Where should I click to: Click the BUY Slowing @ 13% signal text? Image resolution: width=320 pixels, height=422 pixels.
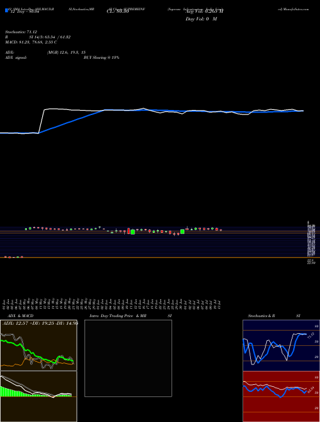[x=101, y=58]
